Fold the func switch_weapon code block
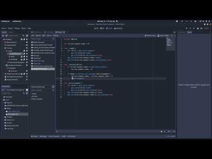This screenshot has width=212, height=159. (x=63, y=83)
